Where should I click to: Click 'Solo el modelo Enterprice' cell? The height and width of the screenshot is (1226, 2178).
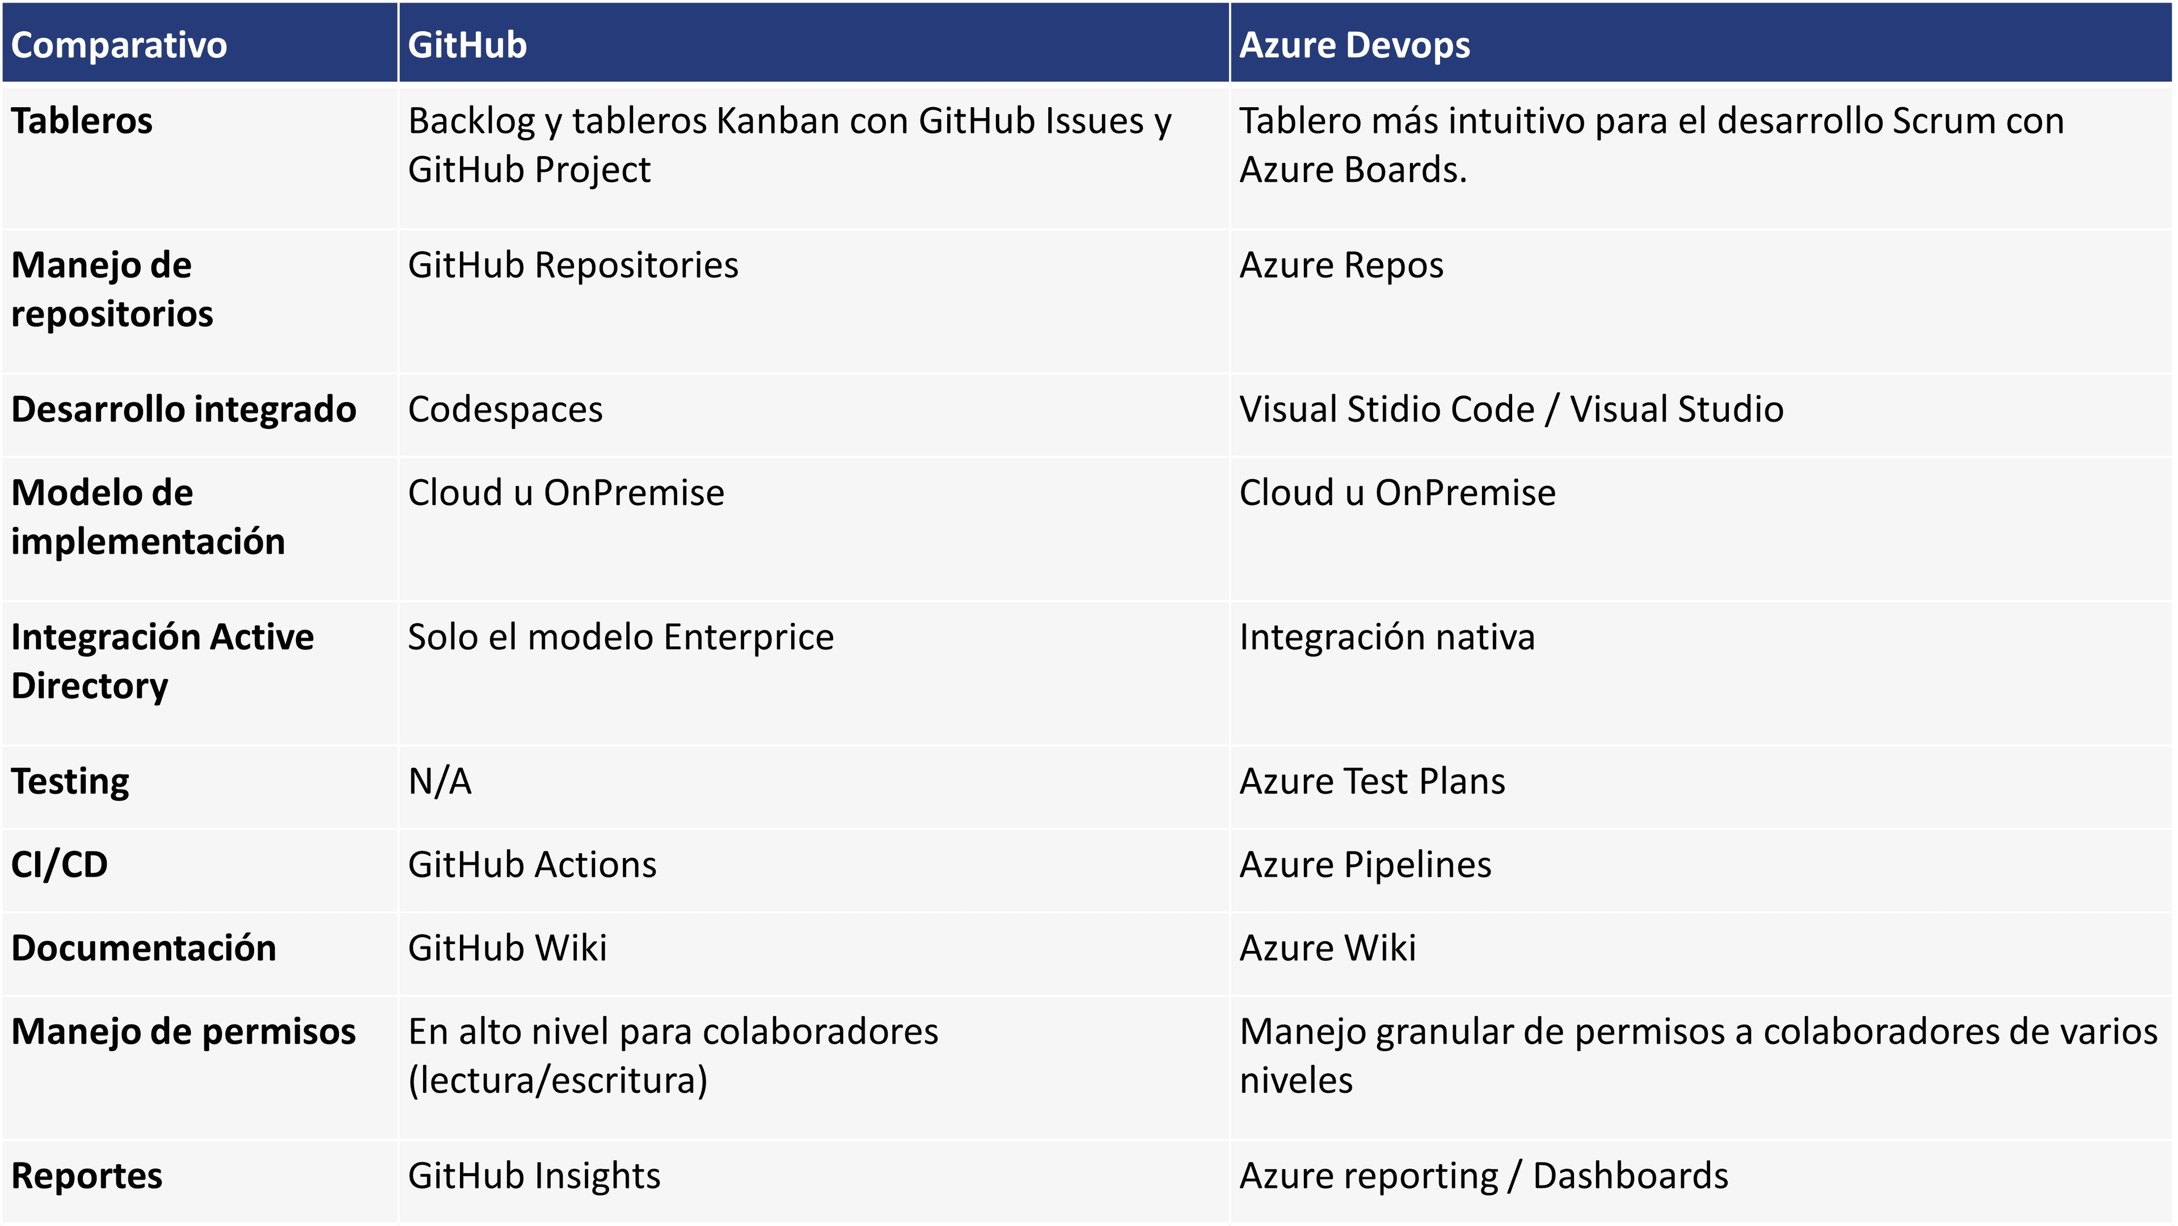click(813, 673)
